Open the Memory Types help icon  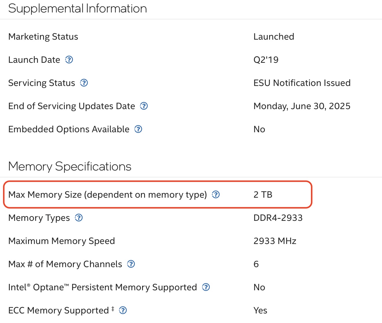pos(79,218)
